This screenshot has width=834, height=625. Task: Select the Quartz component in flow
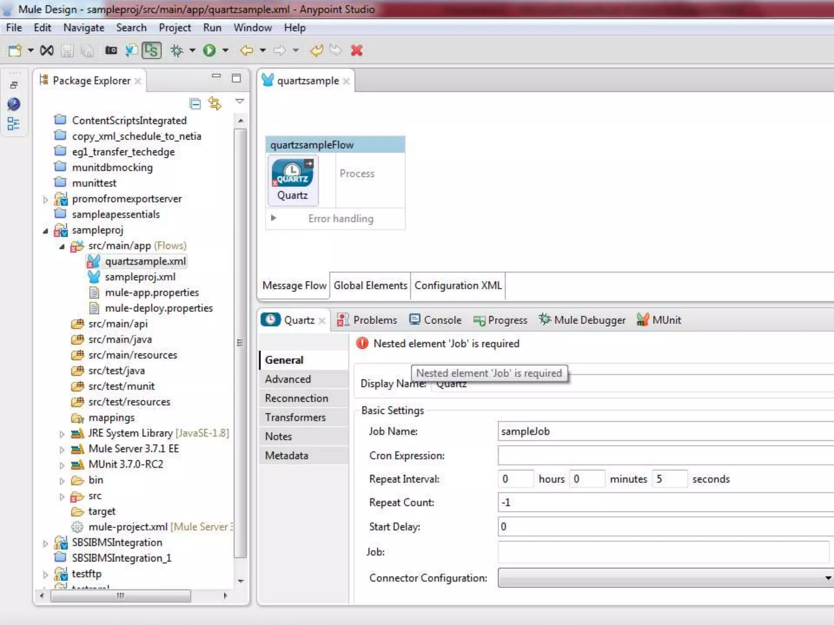(x=292, y=180)
